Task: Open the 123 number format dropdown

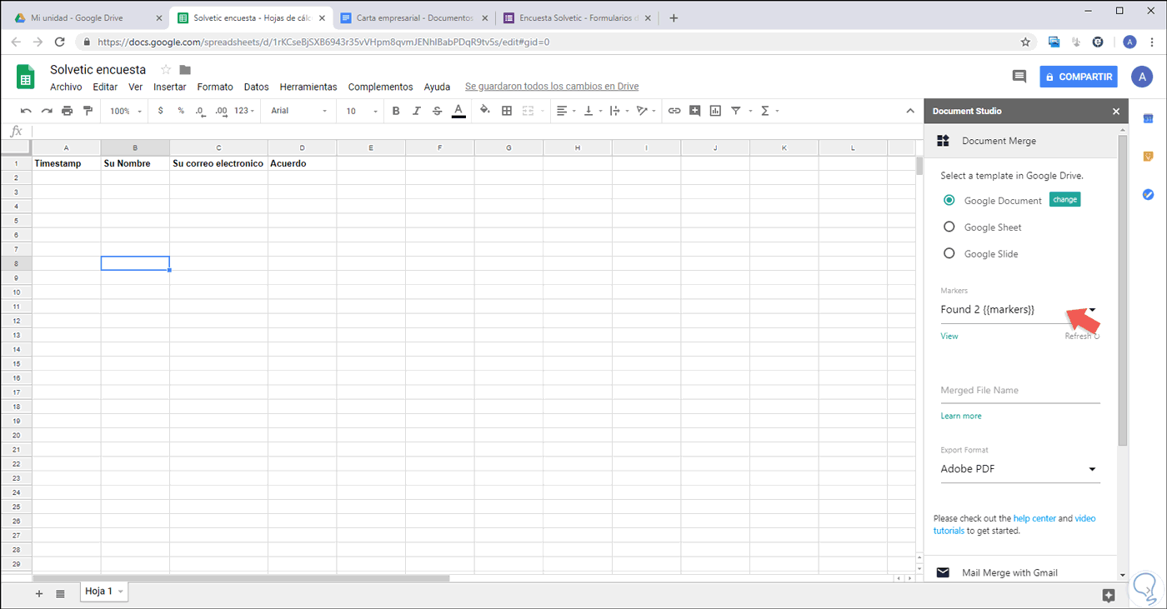Action: [x=245, y=111]
